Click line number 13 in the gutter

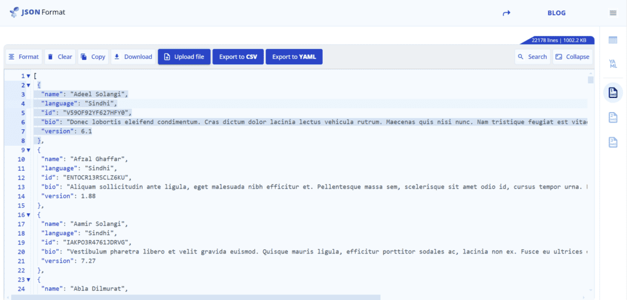coord(21,187)
